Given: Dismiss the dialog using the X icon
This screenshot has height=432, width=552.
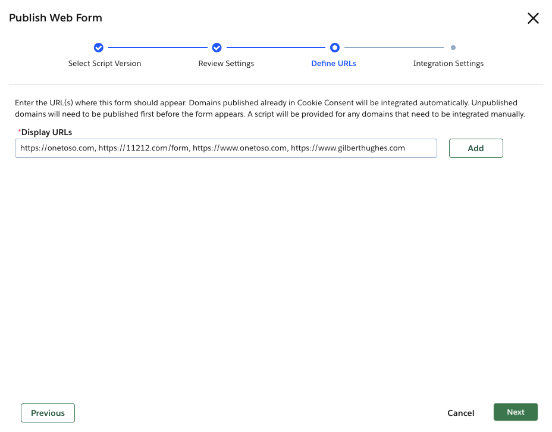Looking at the screenshot, I should coord(533,18).
